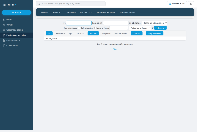Click the Contabilidad book icon
197x132 pixels.
click(x=4, y=45)
